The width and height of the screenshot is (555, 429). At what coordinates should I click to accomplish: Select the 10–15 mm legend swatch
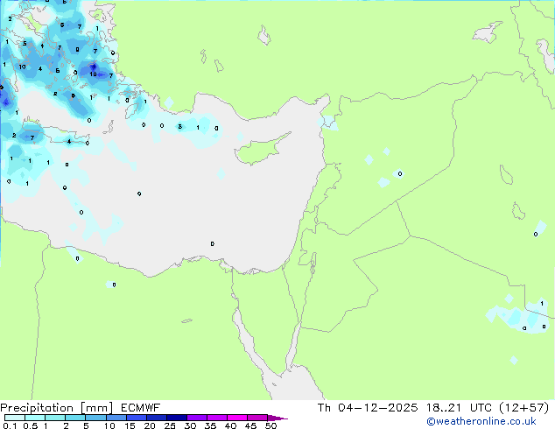[116, 418]
